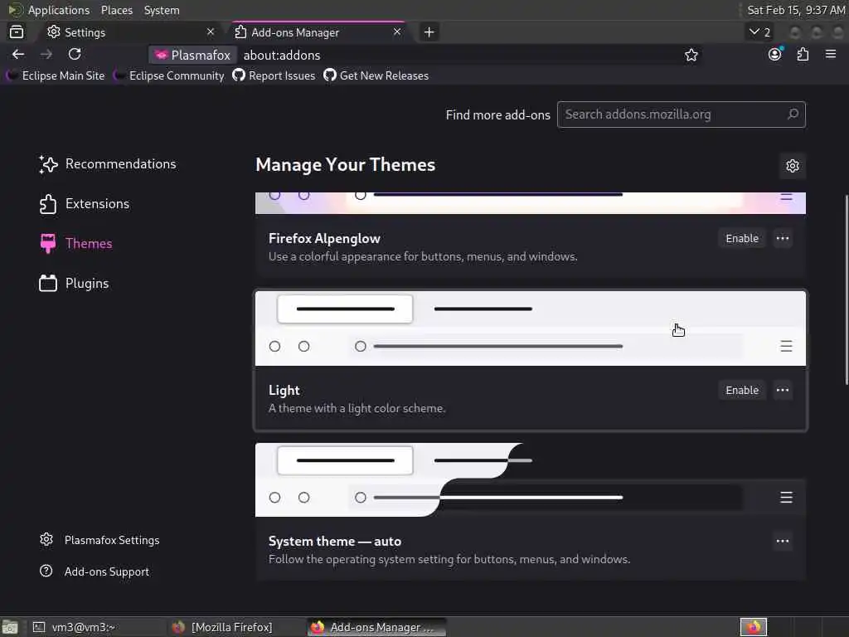The width and height of the screenshot is (849, 637).
Task: Open more options for System theme — auto
Action: (x=783, y=541)
